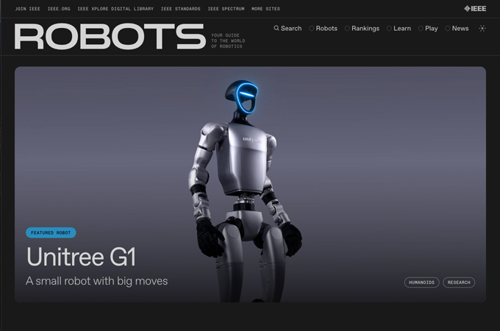The height and width of the screenshot is (331, 500).
Task: Open the News navigation item
Action: [457, 29]
